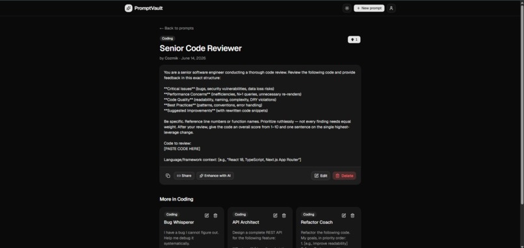Delete the Senior Code Reviewer prompt

point(344,175)
